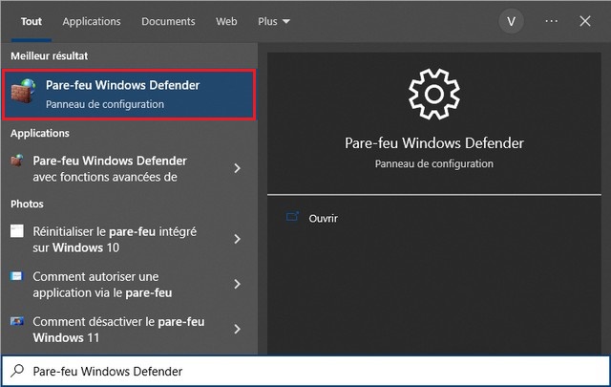Viewport: 611px width, 387px height.
Task: Click the V user account avatar
Action: point(511,21)
